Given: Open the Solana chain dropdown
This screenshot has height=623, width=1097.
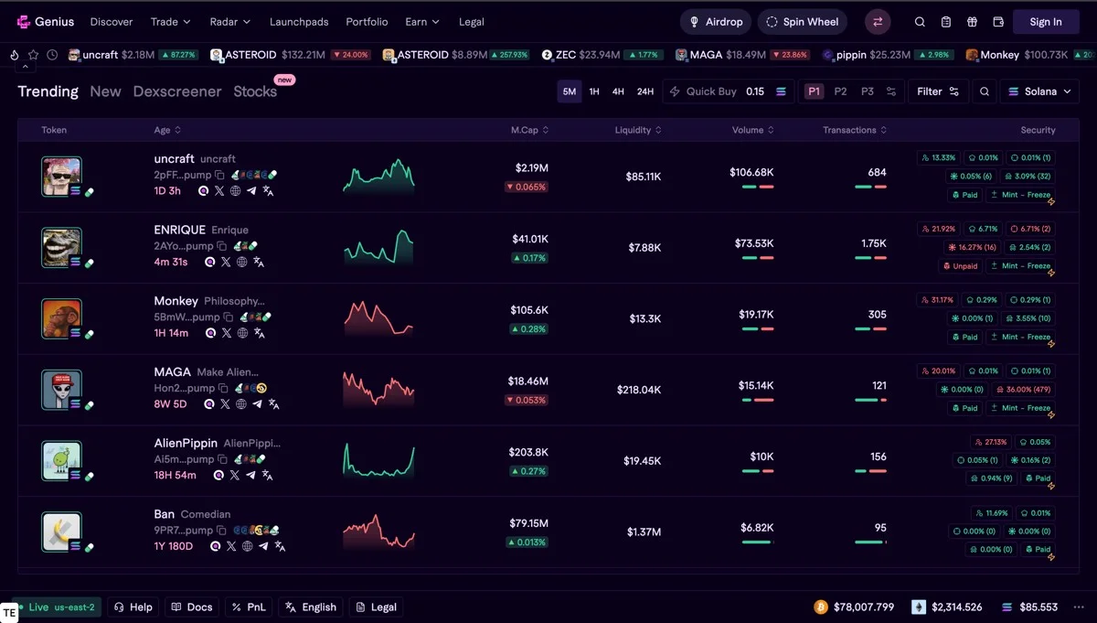Looking at the screenshot, I should pos(1039,91).
